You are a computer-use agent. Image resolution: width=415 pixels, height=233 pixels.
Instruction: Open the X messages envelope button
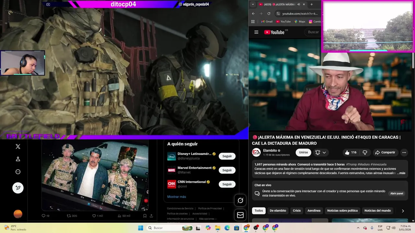[x=240, y=215]
